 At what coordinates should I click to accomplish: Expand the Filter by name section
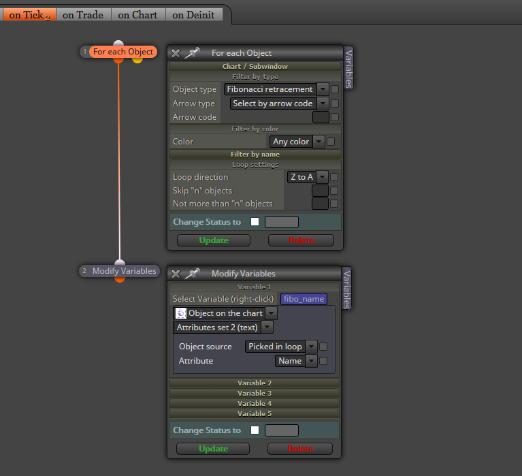[255, 154]
